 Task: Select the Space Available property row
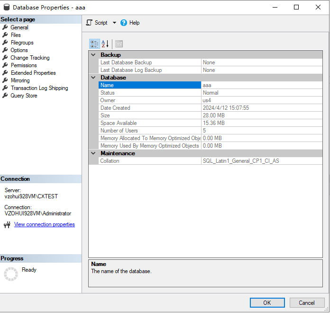coord(211,123)
